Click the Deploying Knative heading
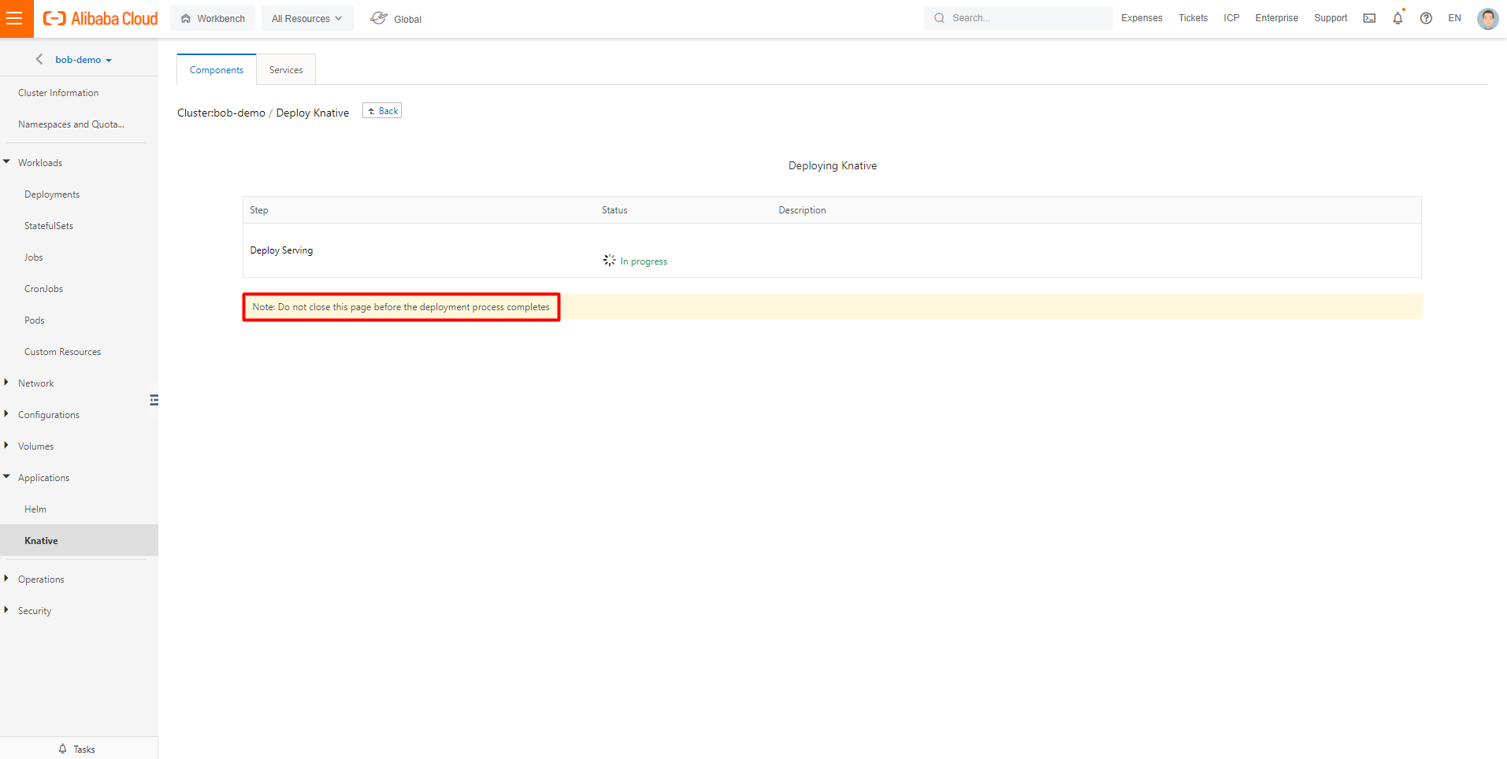 (x=833, y=165)
